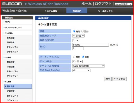Select 有効 radio for 無線
134x103 pixels.
click(x=74, y=31)
